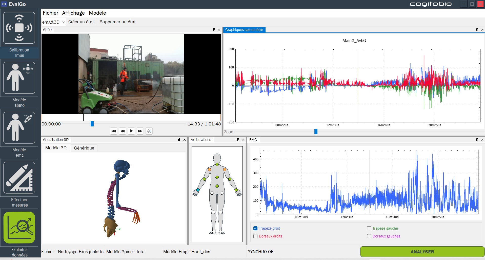Screen dimensions: 485x260
Task: Fast-forward the video playback
Action: (140, 131)
